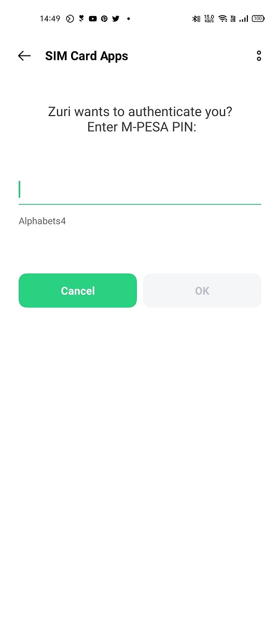Screen dimensions: 280x622
Task: Cancel the M-PESA authentication
Action: (78, 291)
